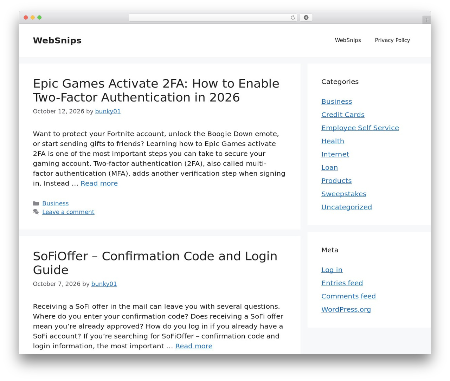Click the Categories sidebar heading
Image resolution: width=450 pixels, height=381 pixels.
(x=340, y=82)
